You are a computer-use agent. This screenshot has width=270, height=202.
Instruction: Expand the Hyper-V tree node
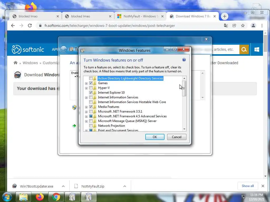86,88
